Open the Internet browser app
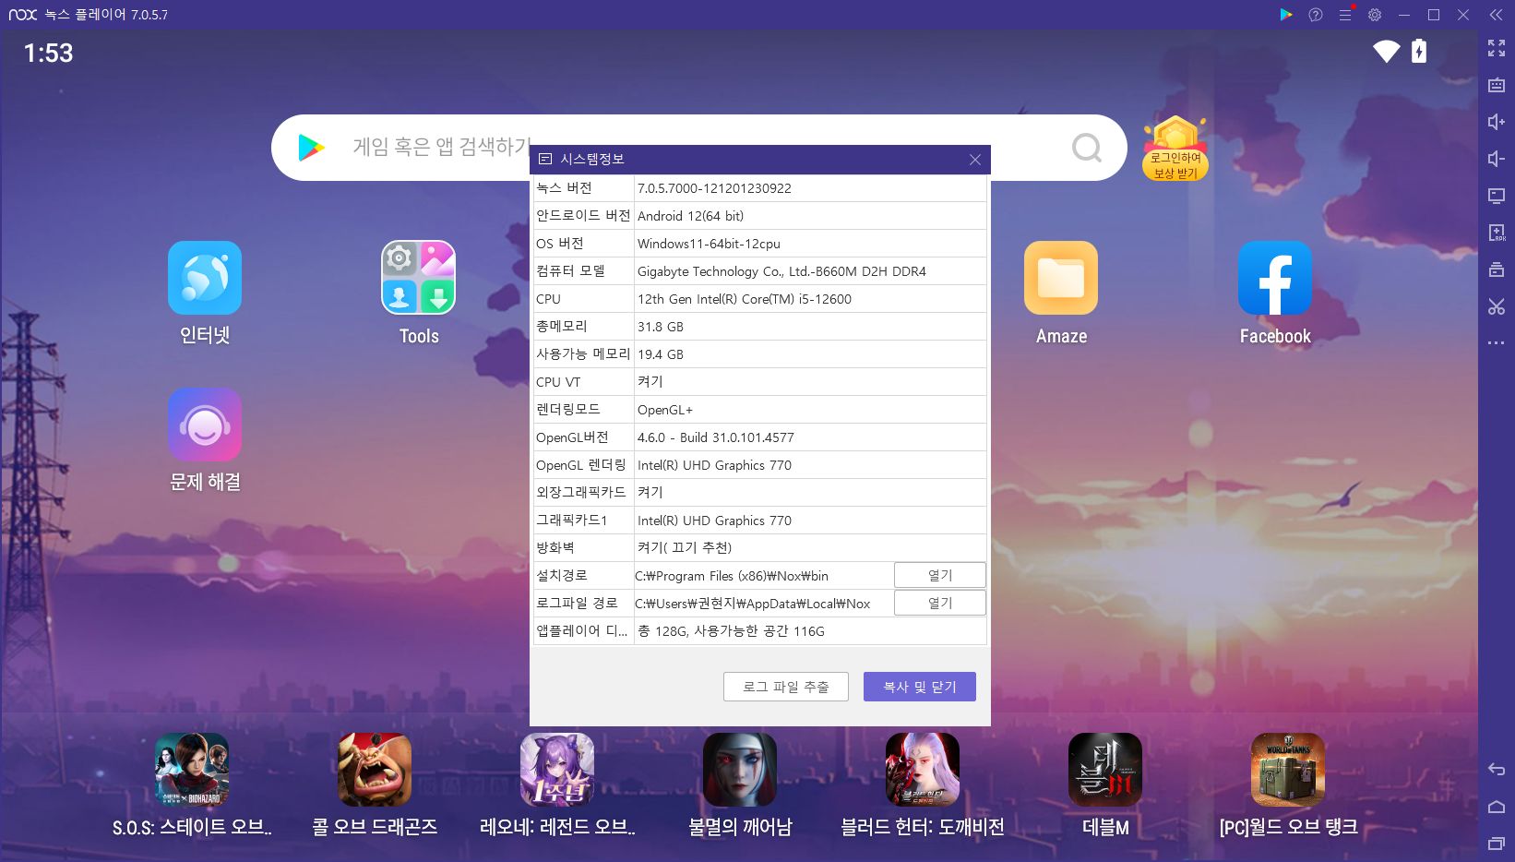 (205, 278)
